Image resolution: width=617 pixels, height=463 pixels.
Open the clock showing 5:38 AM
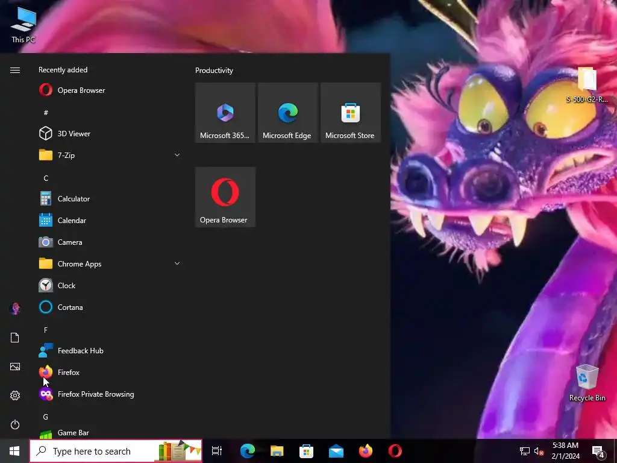(x=565, y=451)
